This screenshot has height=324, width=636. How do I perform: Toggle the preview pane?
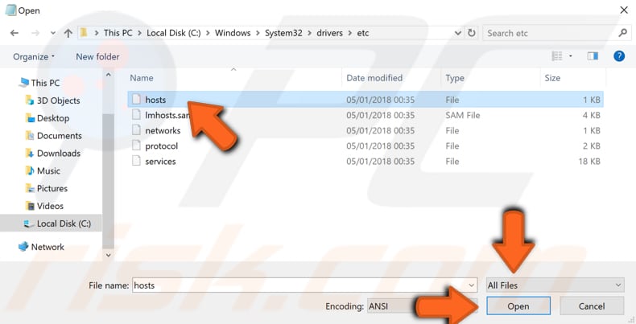point(593,56)
